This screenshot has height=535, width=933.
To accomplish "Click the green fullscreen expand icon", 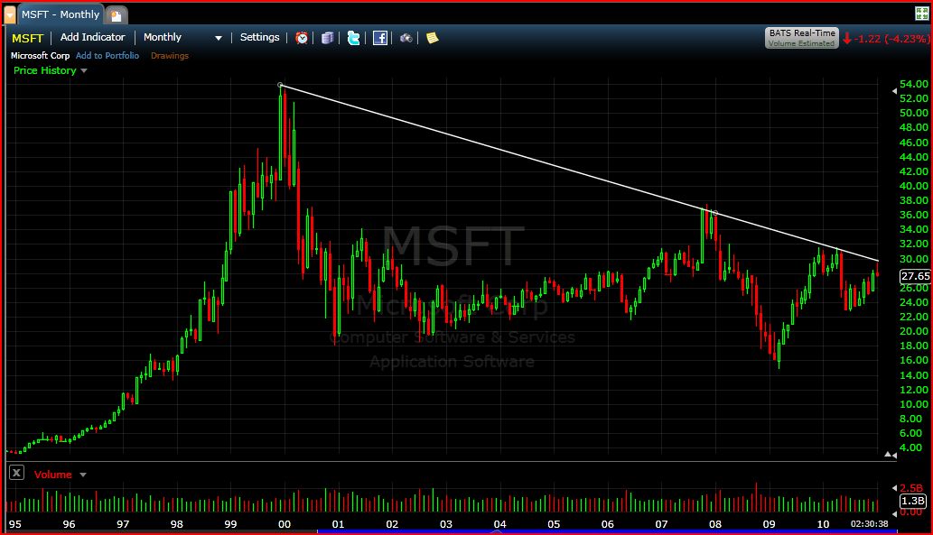I will point(921,14).
